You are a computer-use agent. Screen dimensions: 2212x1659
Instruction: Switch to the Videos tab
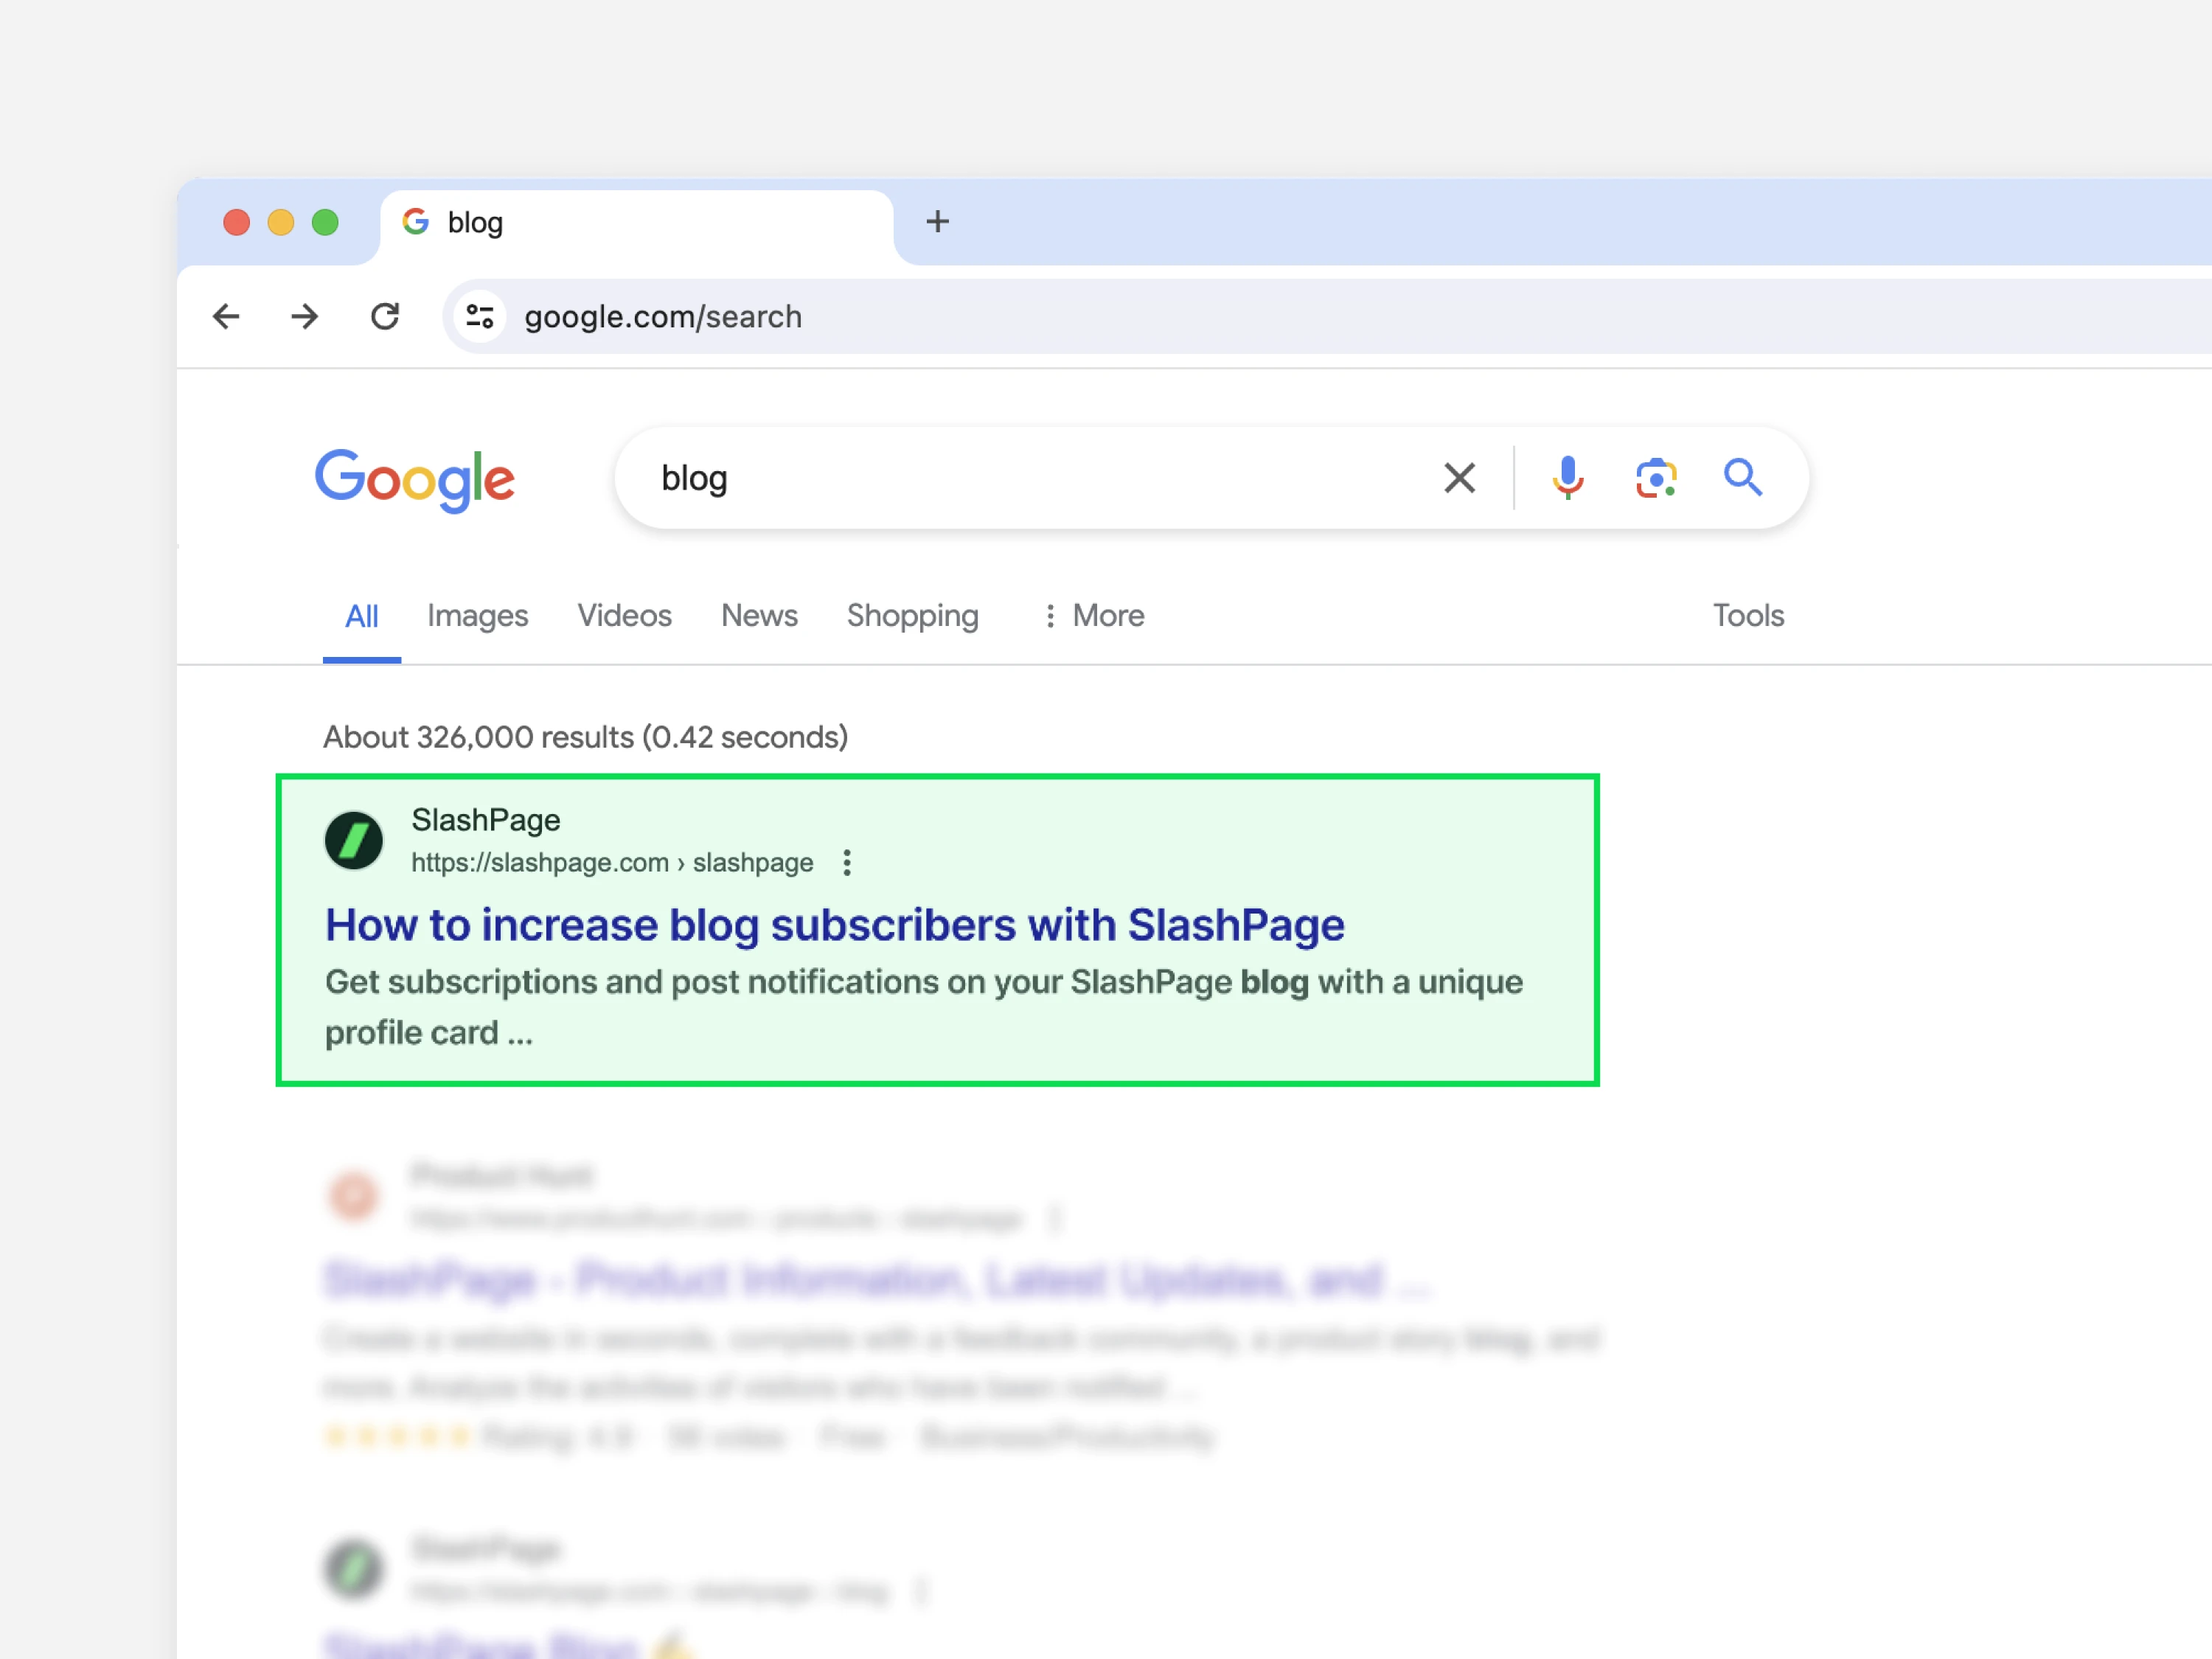pyautogui.click(x=624, y=616)
